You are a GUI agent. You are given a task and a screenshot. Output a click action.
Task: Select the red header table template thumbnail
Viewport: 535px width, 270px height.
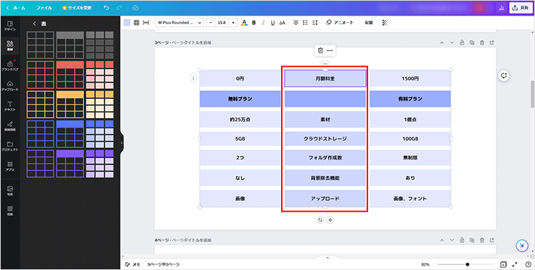pyautogui.click(x=70, y=75)
